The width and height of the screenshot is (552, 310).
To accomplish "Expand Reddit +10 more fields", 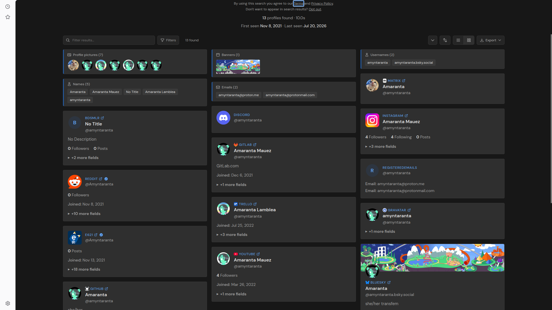I will [x=84, y=214].
